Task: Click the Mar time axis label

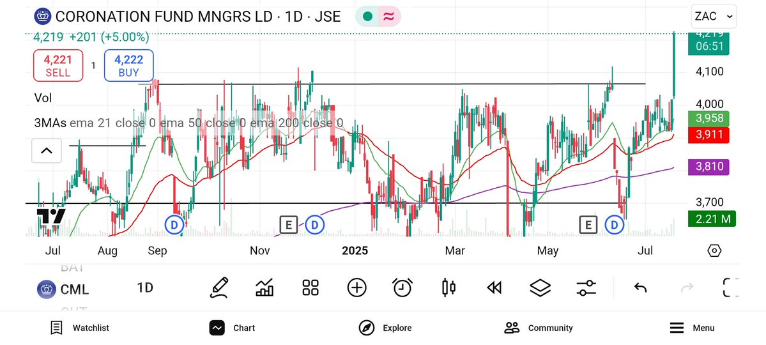Action: point(455,251)
